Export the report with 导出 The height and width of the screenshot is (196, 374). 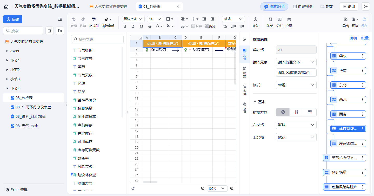tap(346, 22)
